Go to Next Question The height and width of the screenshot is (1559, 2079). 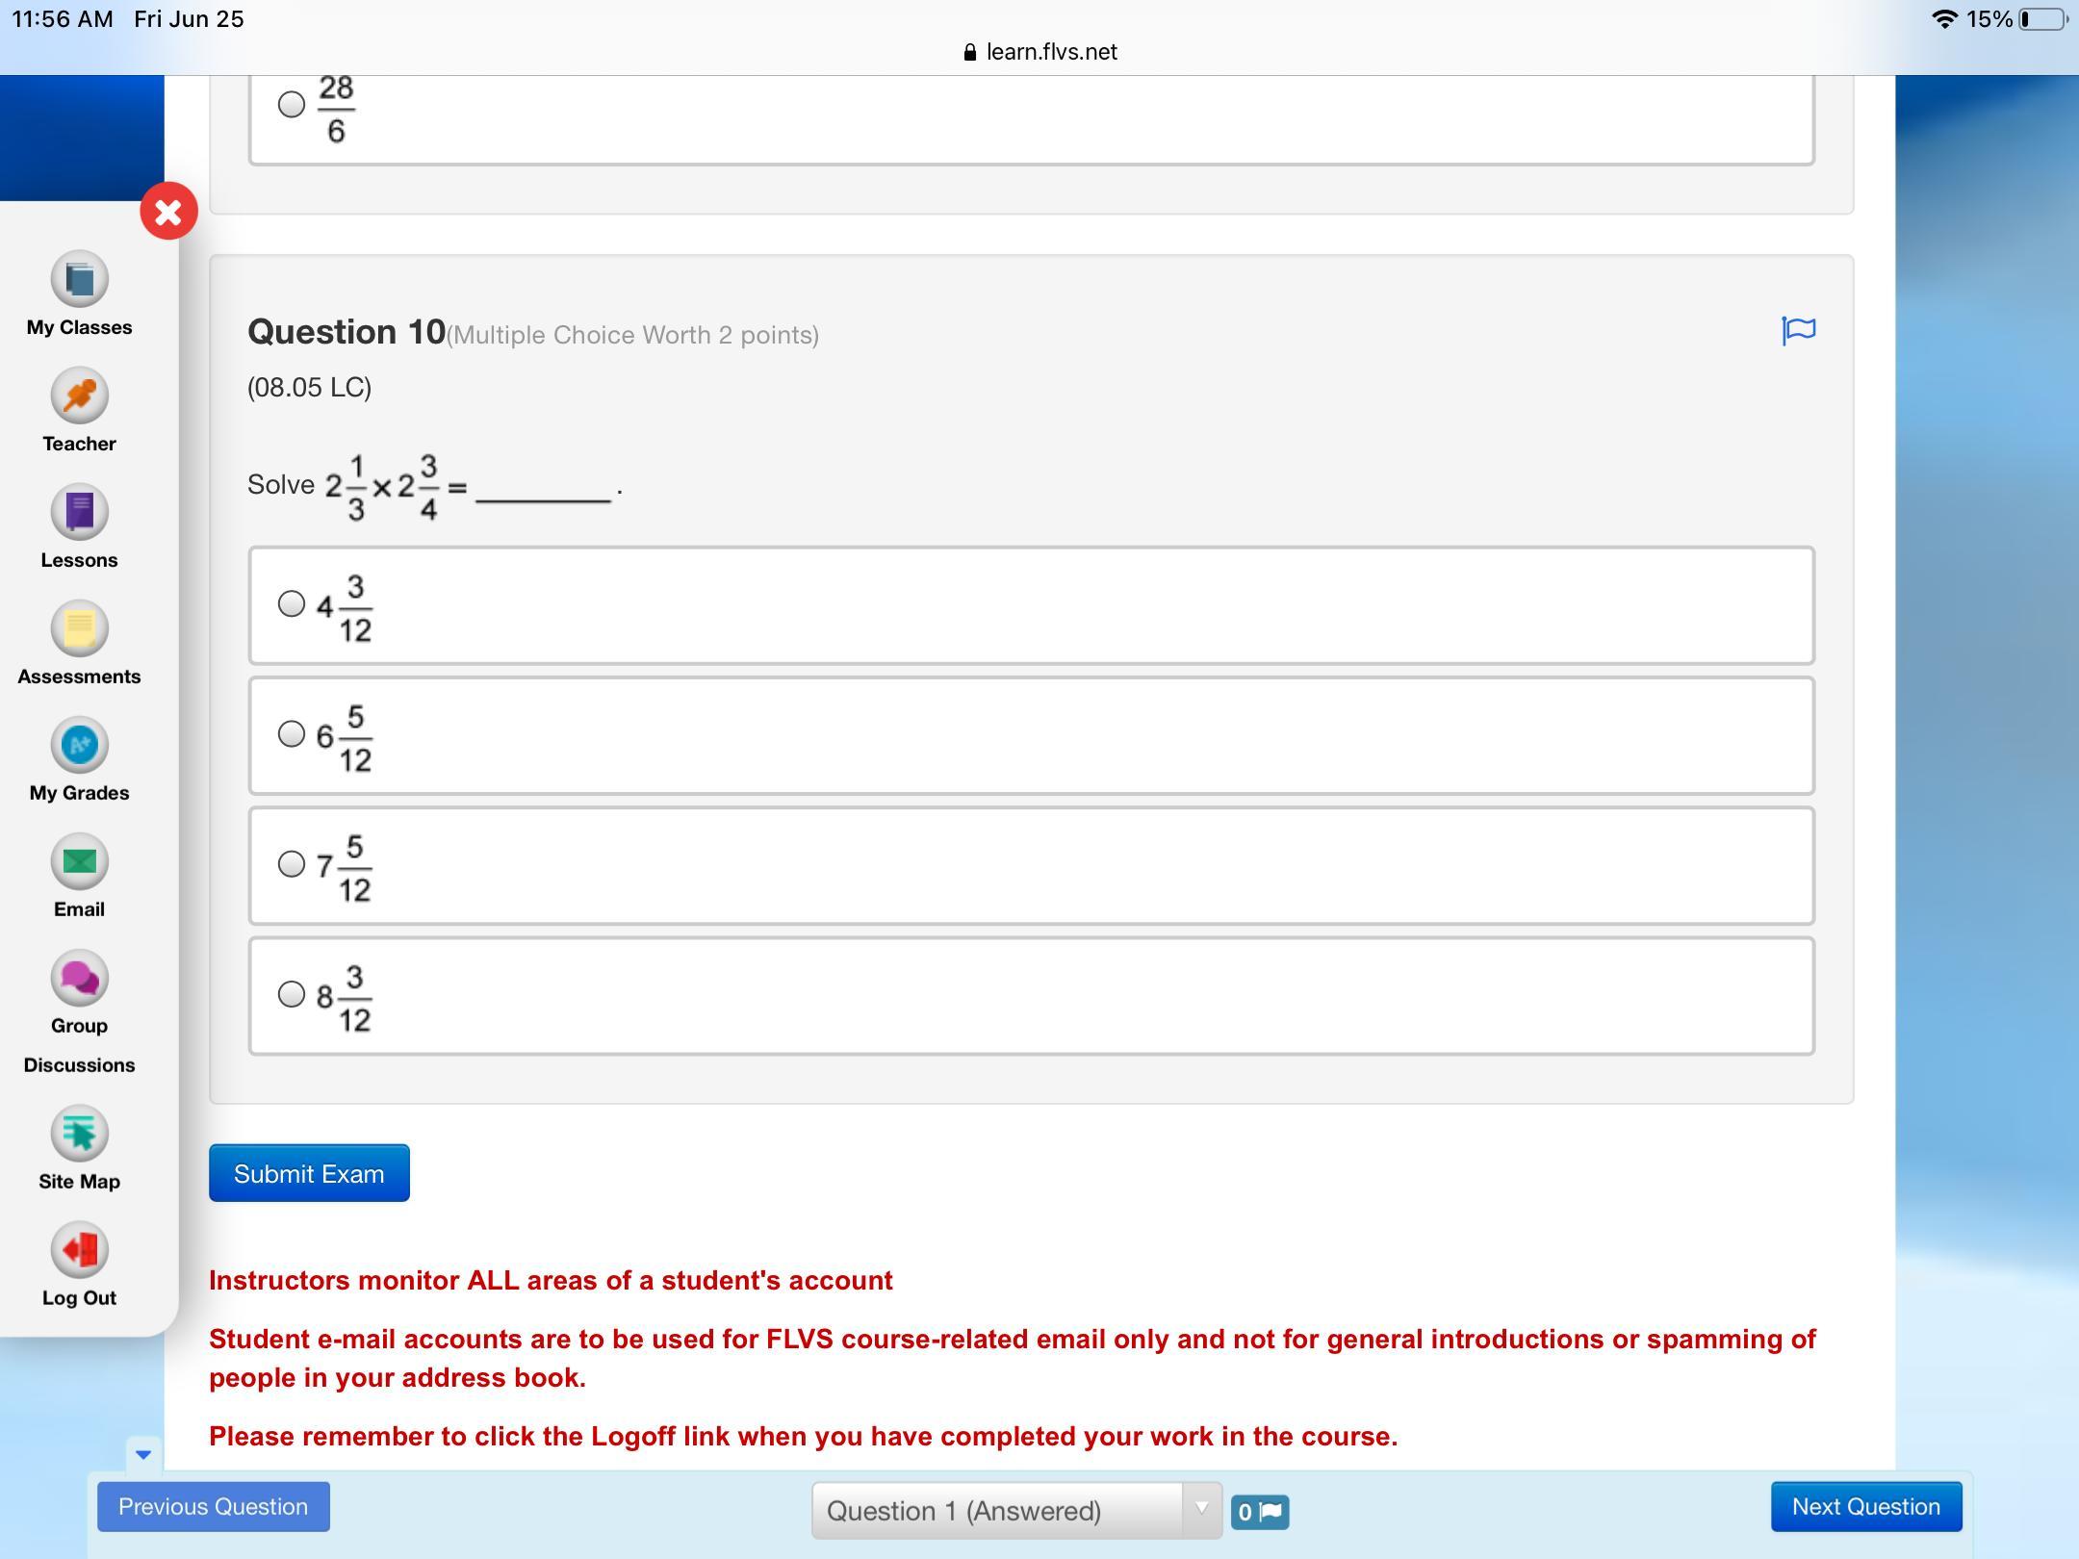(1865, 1507)
